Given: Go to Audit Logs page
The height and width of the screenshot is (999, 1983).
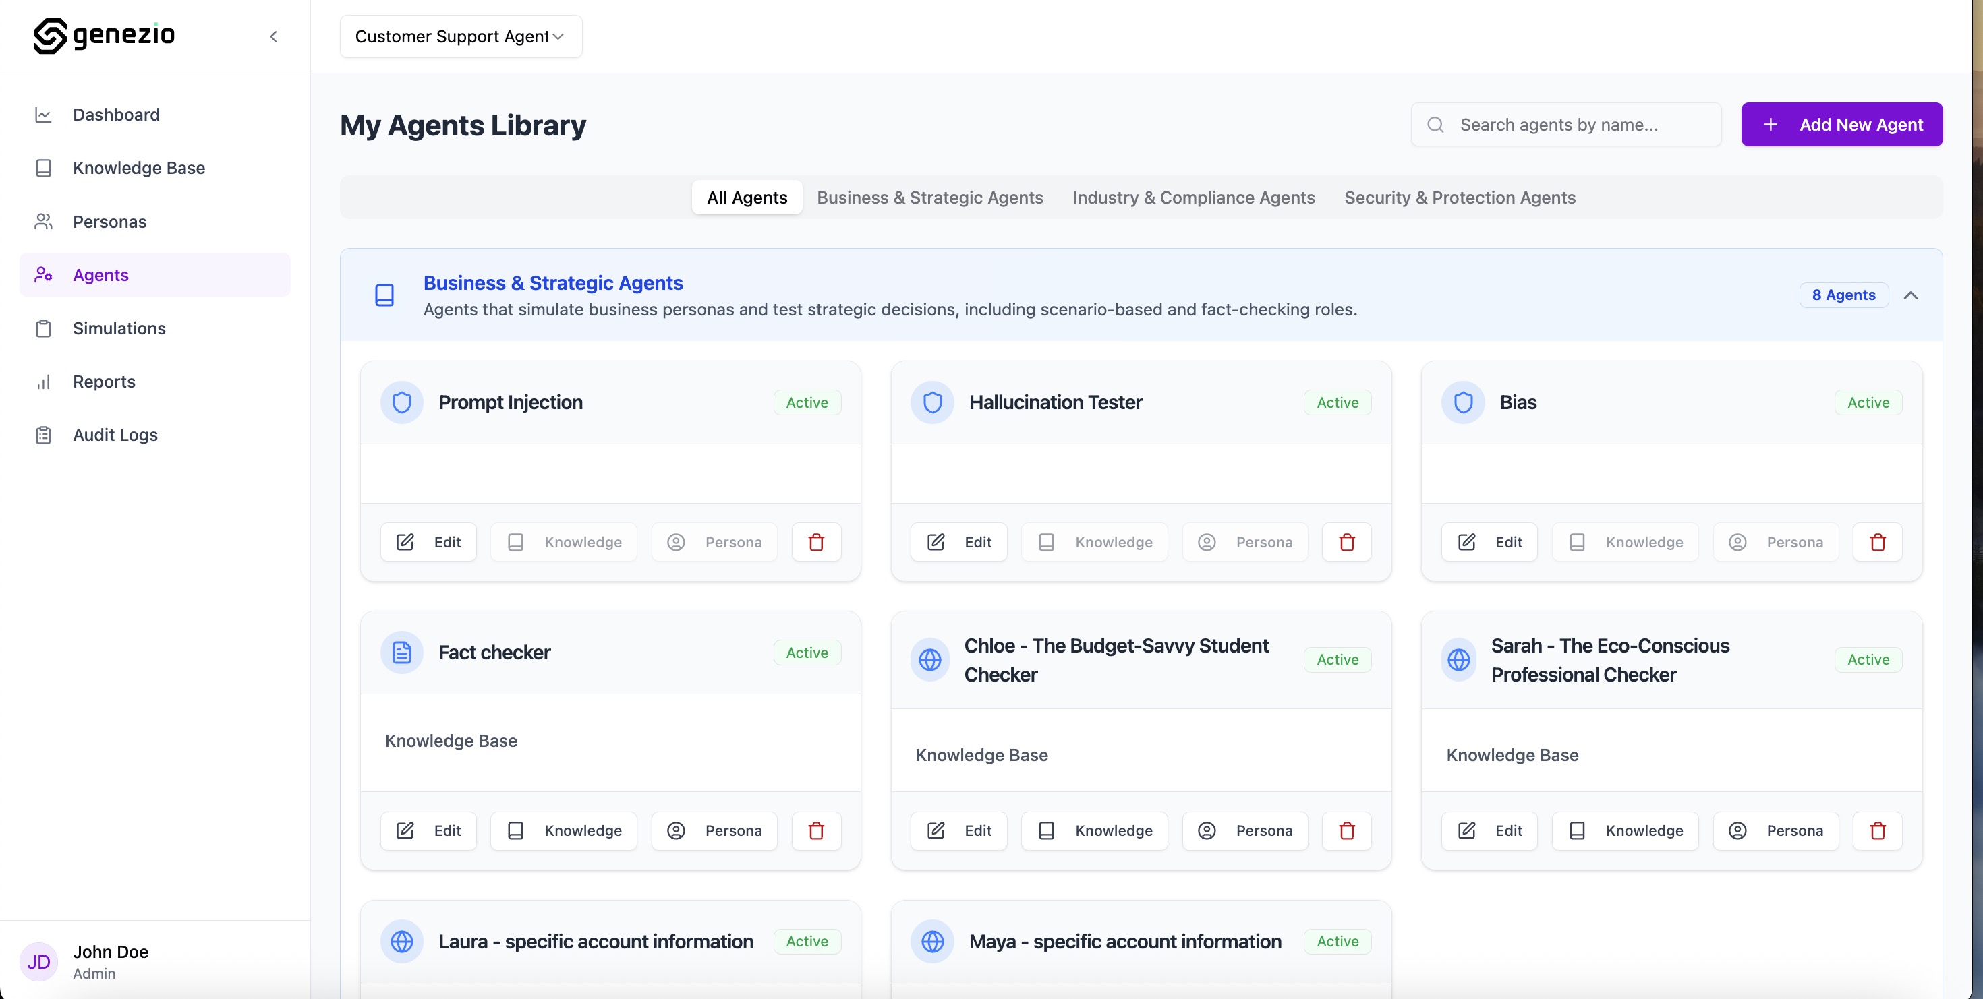Looking at the screenshot, I should pos(115,435).
